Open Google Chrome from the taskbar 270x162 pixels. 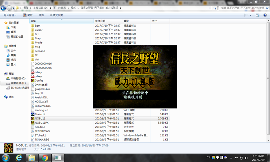click(45, 158)
